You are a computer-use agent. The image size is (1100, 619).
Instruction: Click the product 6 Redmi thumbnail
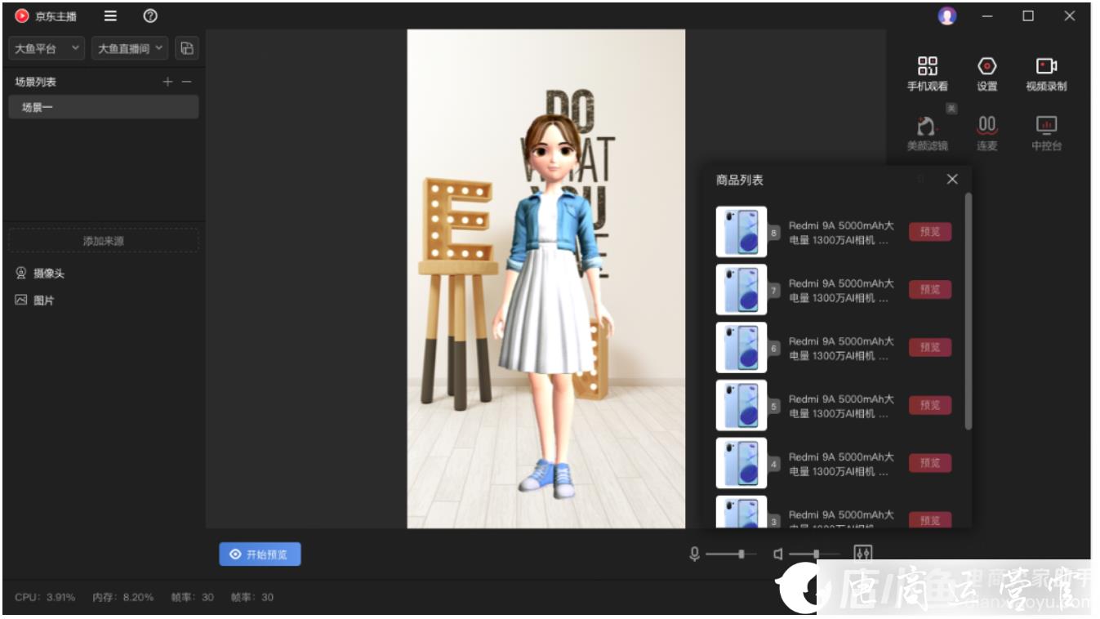coord(741,347)
